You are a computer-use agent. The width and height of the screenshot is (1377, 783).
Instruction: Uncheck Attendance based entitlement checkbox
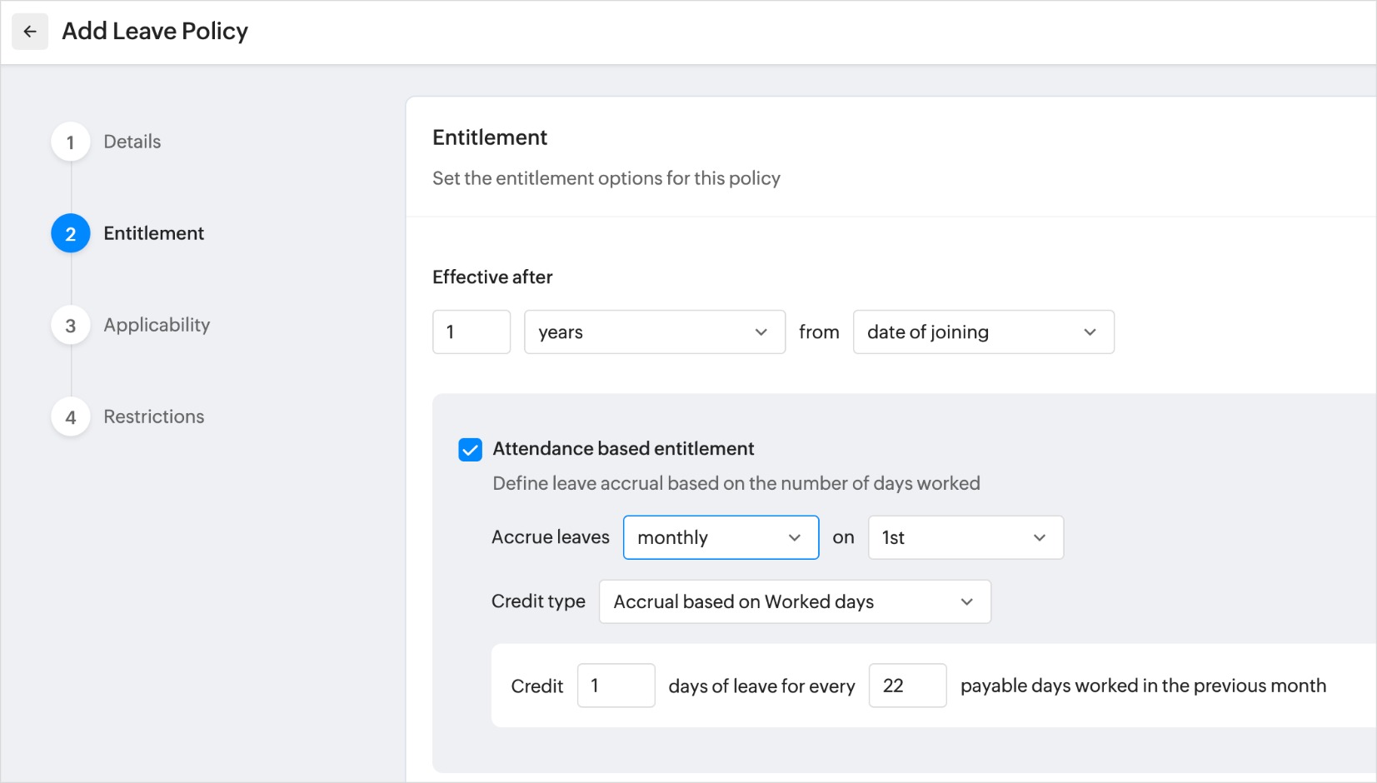tap(471, 450)
